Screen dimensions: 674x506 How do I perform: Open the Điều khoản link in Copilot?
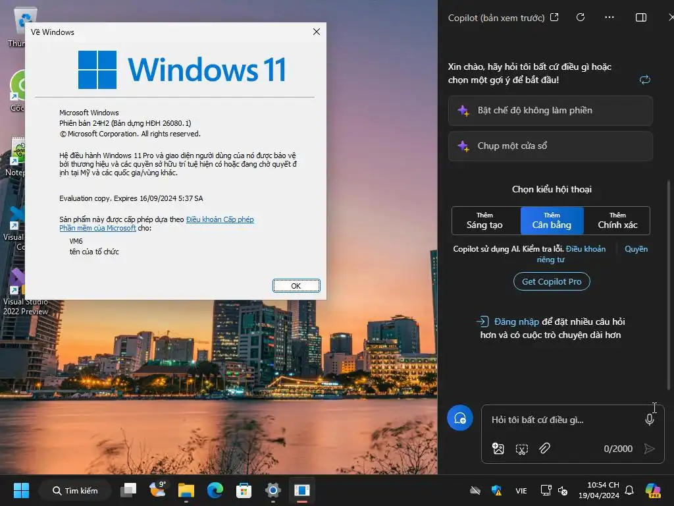pos(585,249)
